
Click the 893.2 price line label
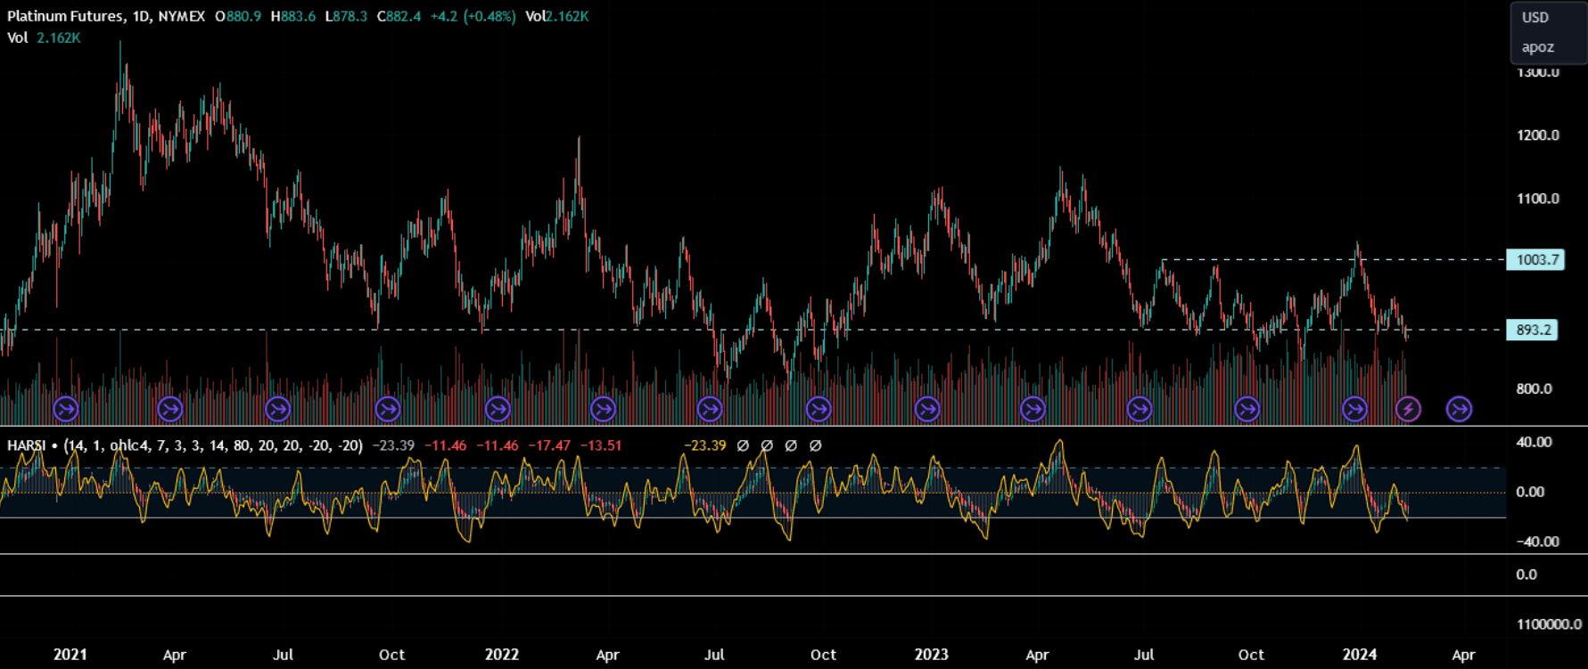[x=1532, y=330]
